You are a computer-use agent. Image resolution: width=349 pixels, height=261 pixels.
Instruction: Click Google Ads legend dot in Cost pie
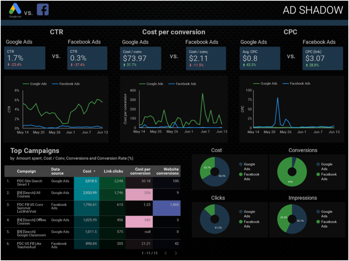(241, 164)
